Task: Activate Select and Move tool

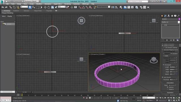Action: pyautogui.click(x=45, y=7)
